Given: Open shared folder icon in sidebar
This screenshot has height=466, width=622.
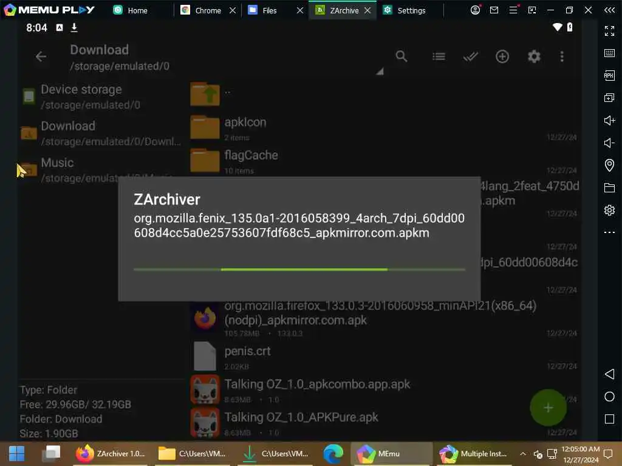Looking at the screenshot, I should (609, 187).
